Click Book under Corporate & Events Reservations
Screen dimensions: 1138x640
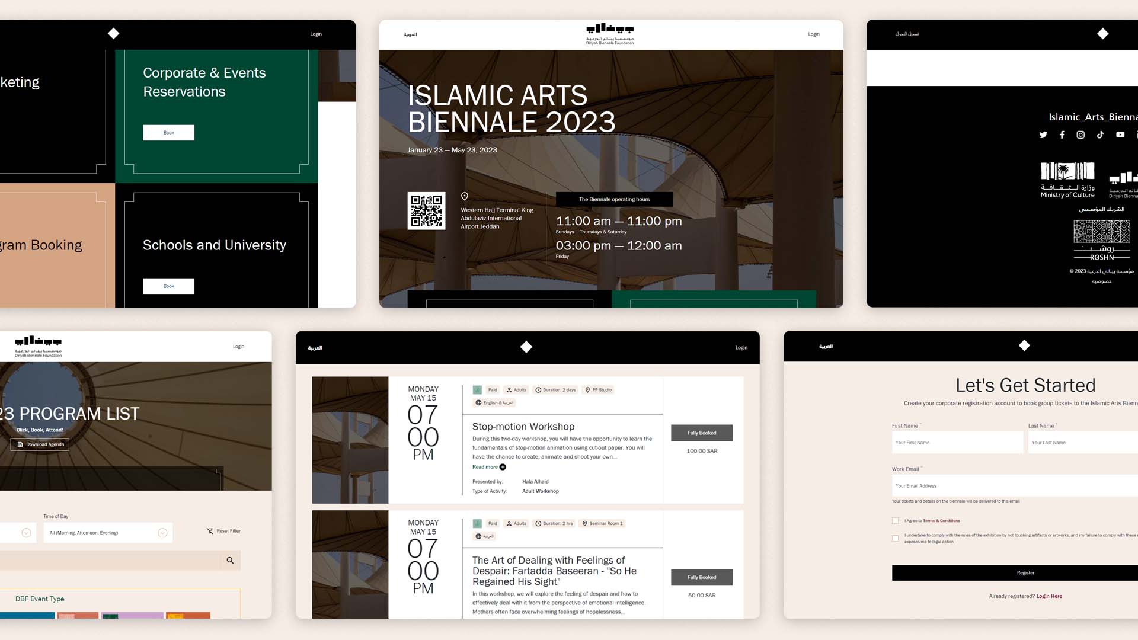click(168, 133)
